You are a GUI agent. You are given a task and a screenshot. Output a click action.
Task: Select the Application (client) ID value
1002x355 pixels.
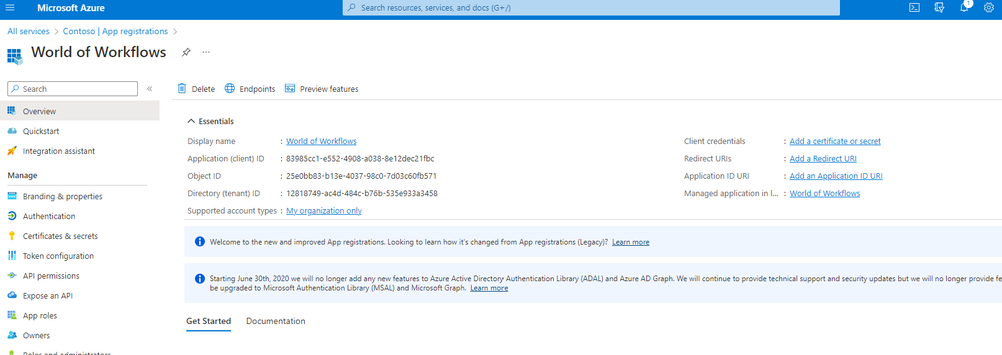click(x=360, y=158)
